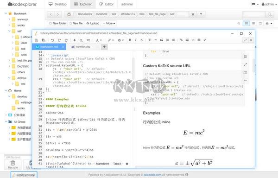Click the save icon in editor toolbar
Image resolution: width=278 pixels, height=178 pixels.
point(37,40)
